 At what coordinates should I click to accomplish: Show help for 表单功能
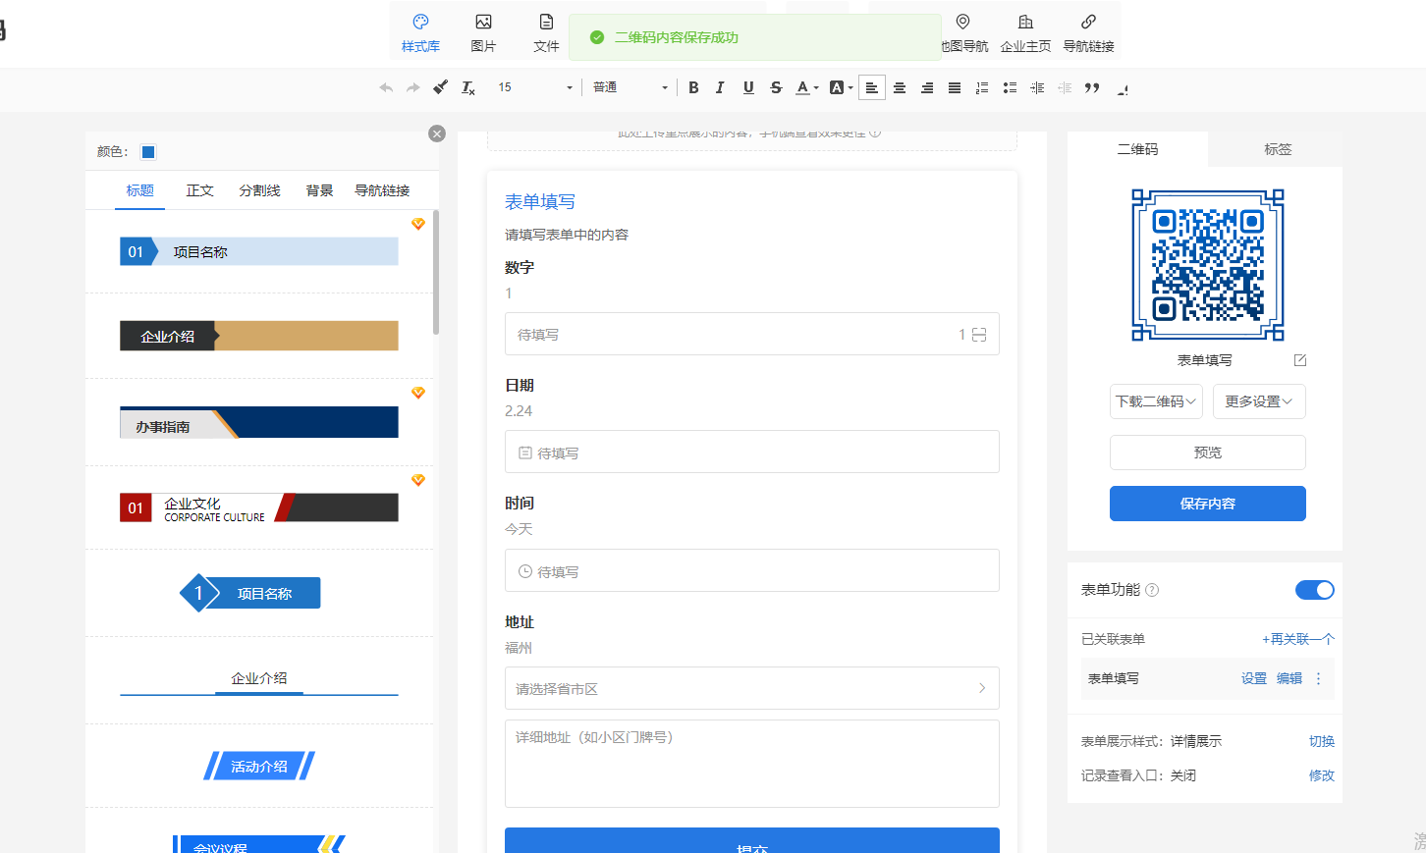(x=1152, y=590)
